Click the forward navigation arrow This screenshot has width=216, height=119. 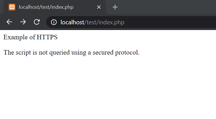(x=23, y=22)
